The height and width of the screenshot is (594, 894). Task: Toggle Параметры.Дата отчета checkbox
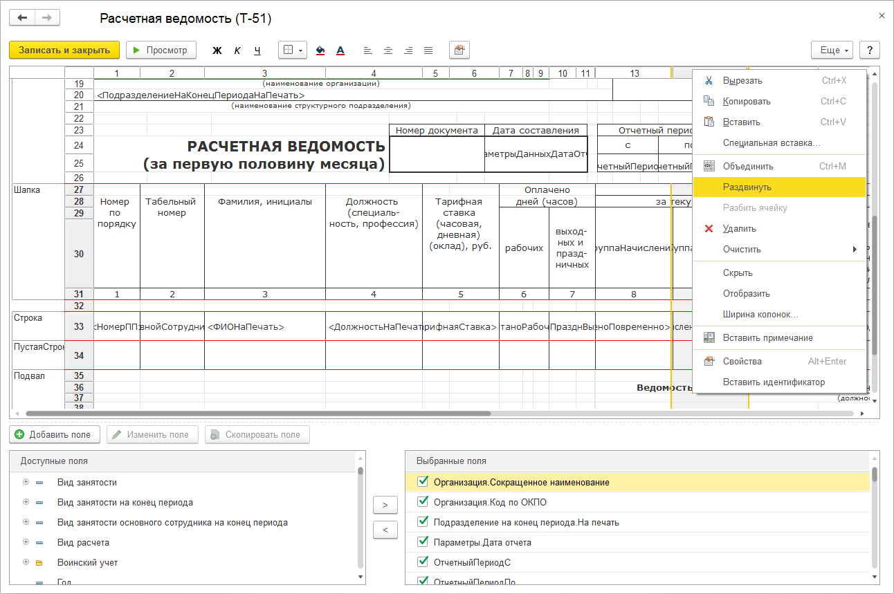coord(423,542)
